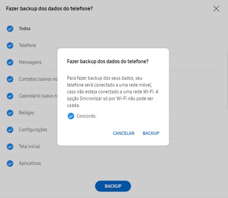Select the Relógio list label

tap(26, 113)
